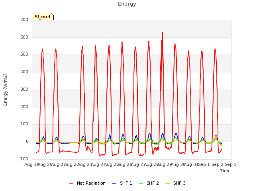This screenshot has width=255, height=191.
Task: Click the Aug 23 x-axis label
Action: (x=85, y=164)
